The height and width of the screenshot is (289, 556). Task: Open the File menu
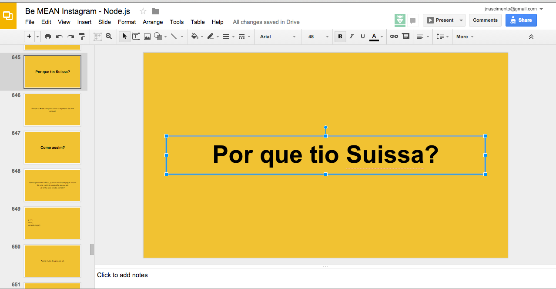click(x=30, y=22)
